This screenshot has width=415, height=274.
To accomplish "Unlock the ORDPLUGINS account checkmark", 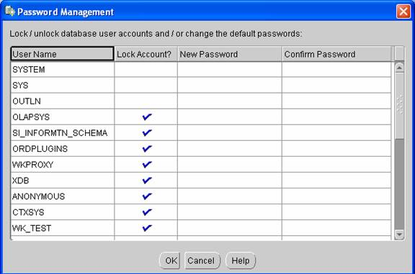I will [x=147, y=148].
